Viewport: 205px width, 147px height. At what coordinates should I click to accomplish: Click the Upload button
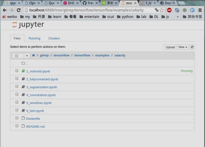pos(170,47)
